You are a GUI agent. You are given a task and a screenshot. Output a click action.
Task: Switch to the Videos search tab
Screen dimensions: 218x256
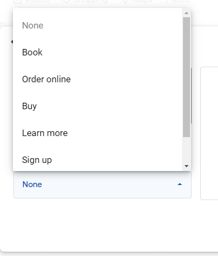[x=31, y=2]
